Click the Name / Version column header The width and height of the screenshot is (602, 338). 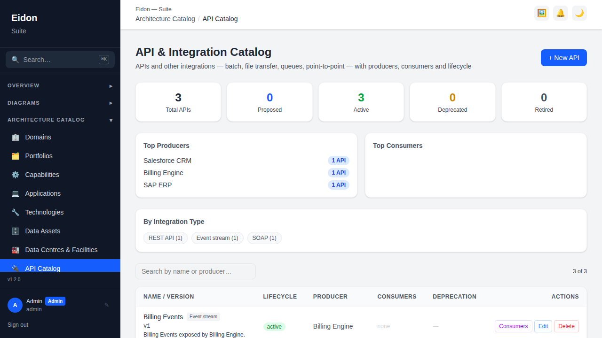169,297
